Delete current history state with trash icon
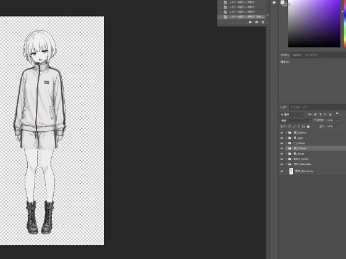The width and height of the screenshot is (346, 259). [x=263, y=22]
